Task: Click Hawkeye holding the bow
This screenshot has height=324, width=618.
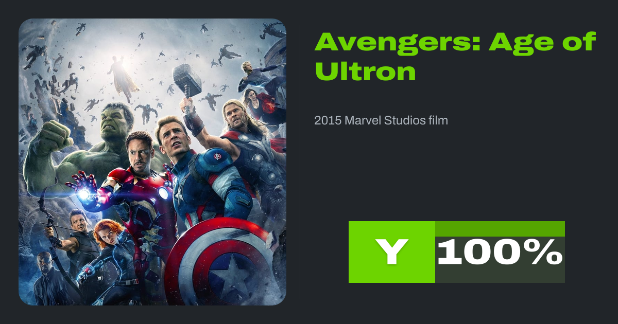Action: click(72, 242)
